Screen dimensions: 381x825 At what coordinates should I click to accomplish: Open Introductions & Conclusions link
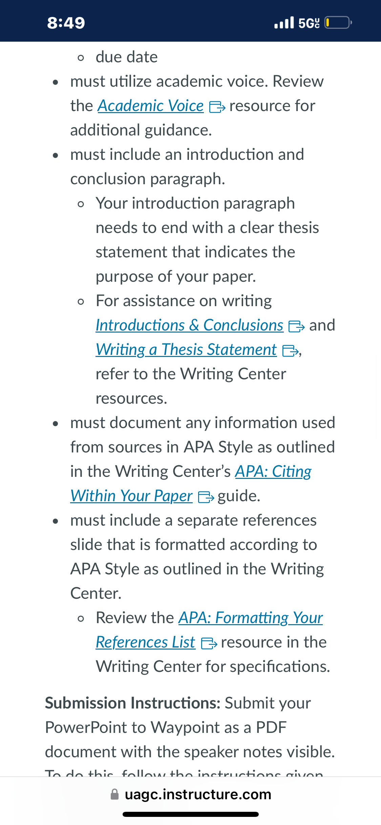tap(189, 325)
